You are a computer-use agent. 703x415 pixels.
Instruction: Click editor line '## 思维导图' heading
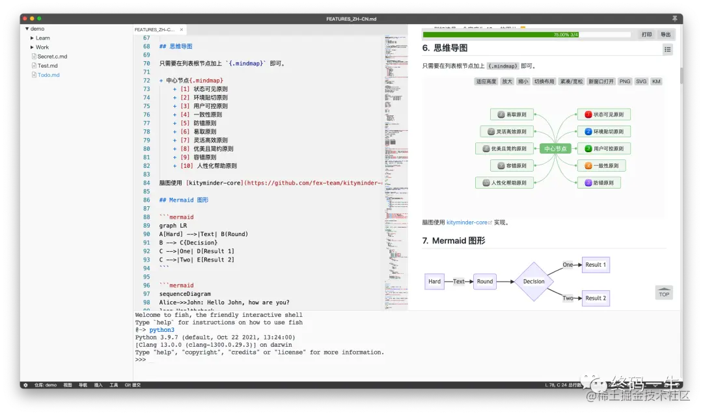(176, 46)
